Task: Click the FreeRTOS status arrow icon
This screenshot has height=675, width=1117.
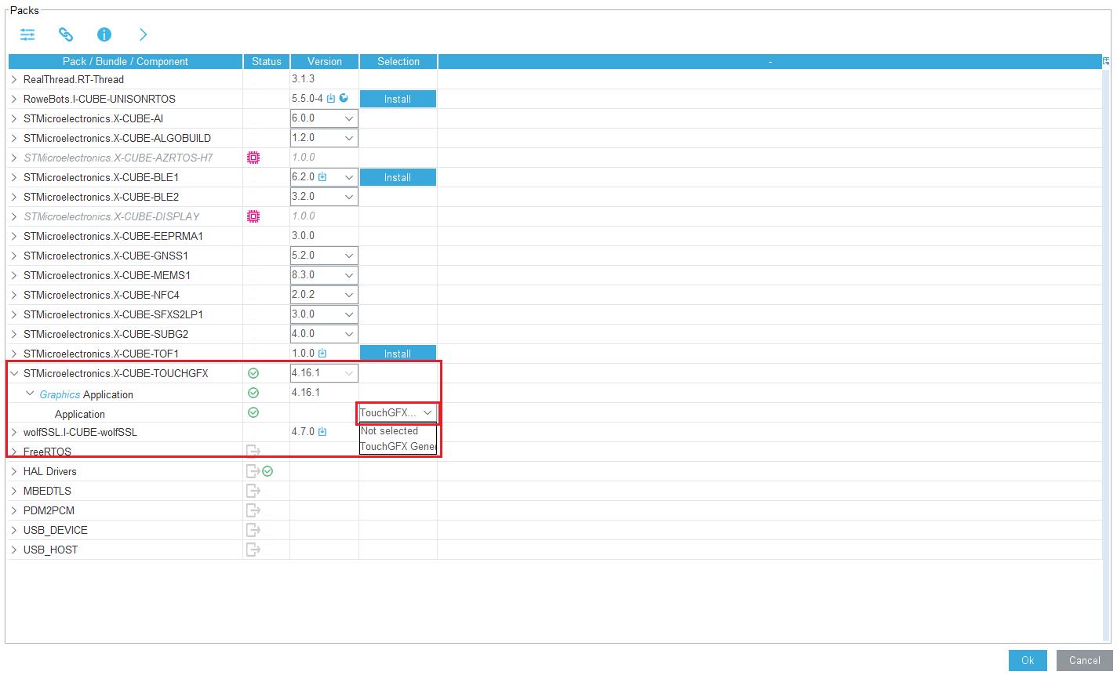Action: [x=253, y=452]
